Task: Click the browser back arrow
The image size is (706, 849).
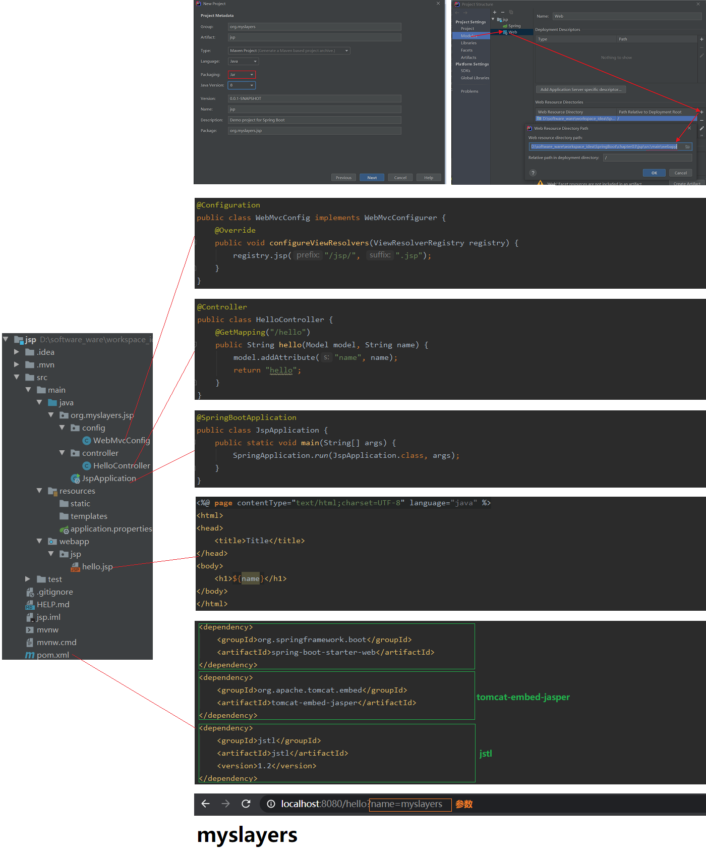Action: [x=206, y=804]
